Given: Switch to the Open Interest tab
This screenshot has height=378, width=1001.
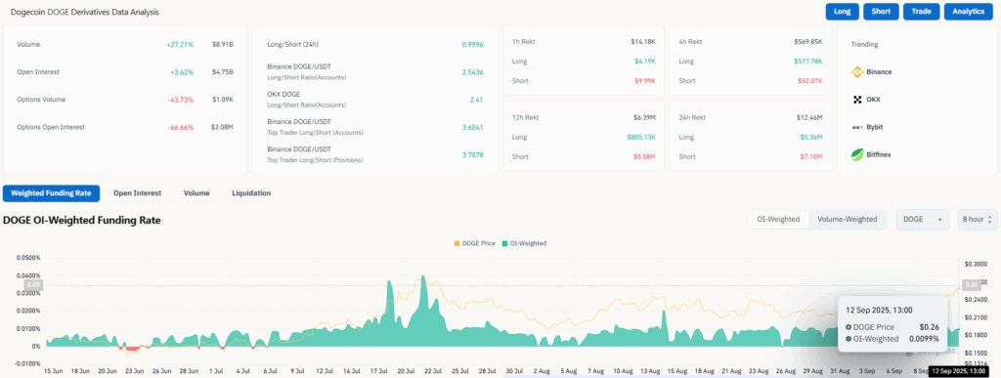Looking at the screenshot, I should [137, 192].
